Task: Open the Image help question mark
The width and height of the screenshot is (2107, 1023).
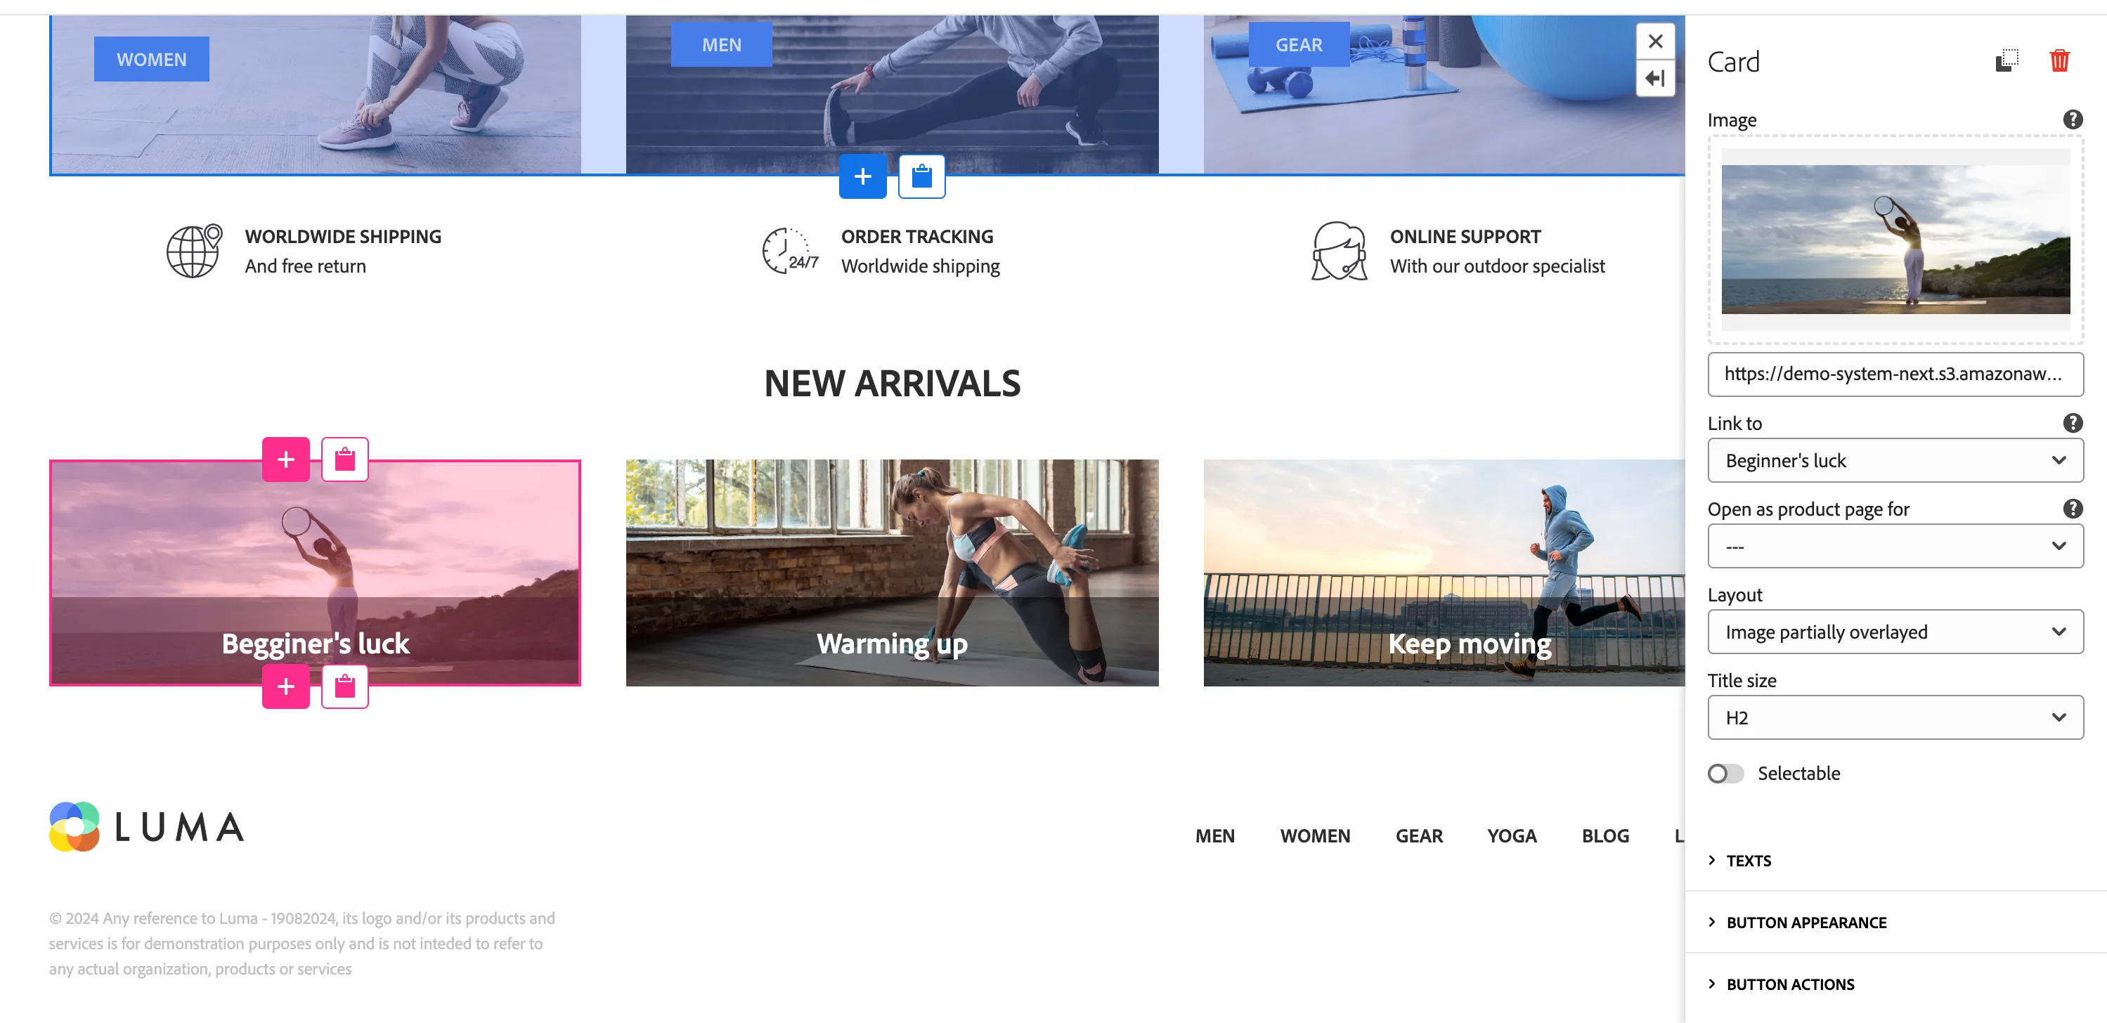Action: 2072,120
